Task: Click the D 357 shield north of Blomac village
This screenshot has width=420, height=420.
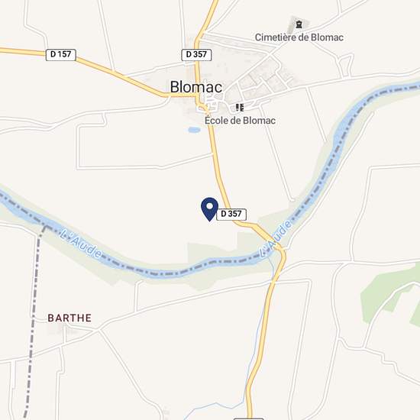Action: pos(196,55)
